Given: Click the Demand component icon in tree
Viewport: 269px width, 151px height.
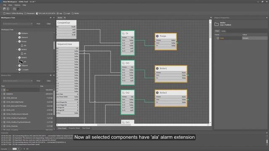Looking at the screenshot, I should [20, 37].
